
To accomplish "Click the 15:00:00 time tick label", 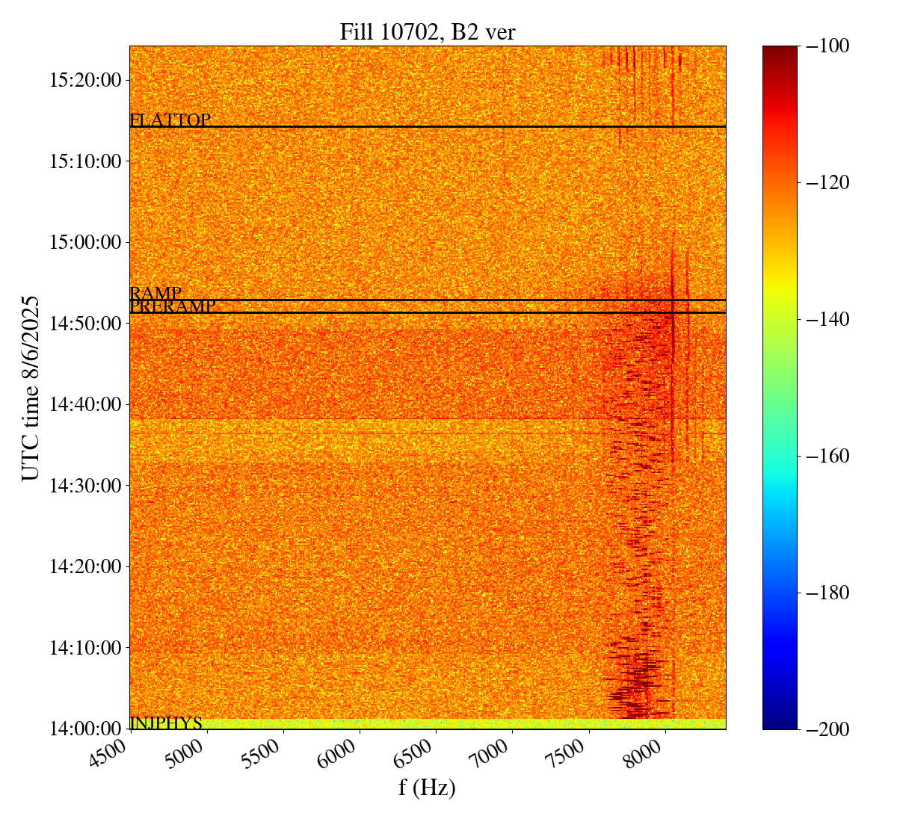I will tap(84, 242).
